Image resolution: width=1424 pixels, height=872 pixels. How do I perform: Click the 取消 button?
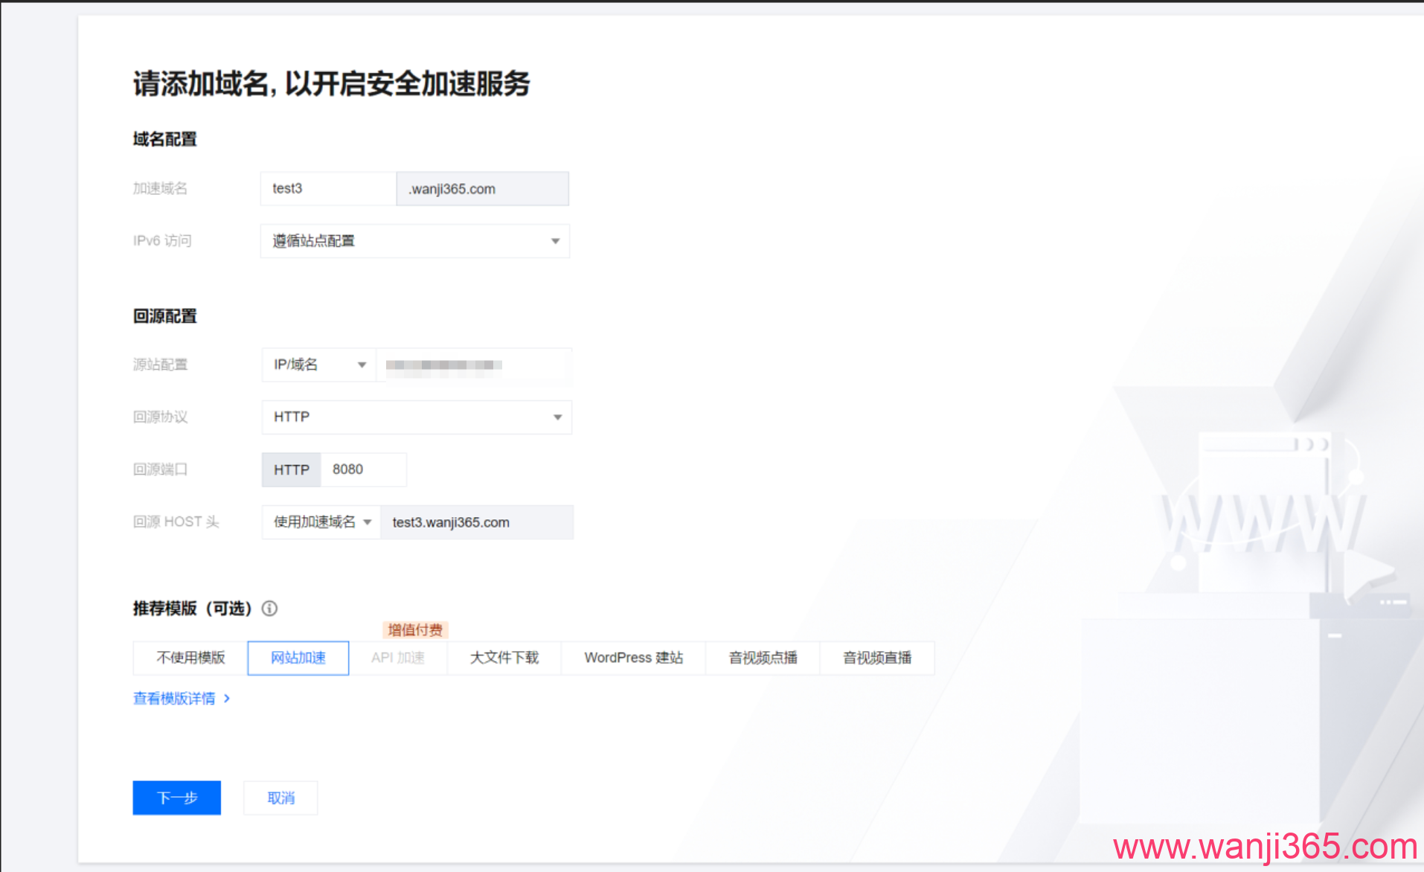pyautogui.click(x=280, y=798)
